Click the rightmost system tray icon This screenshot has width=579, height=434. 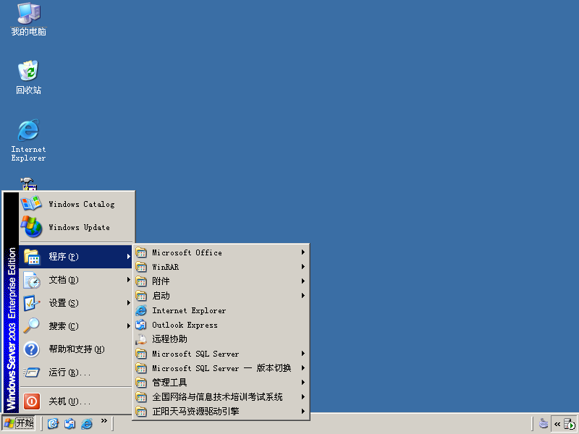pyautogui.click(x=570, y=424)
